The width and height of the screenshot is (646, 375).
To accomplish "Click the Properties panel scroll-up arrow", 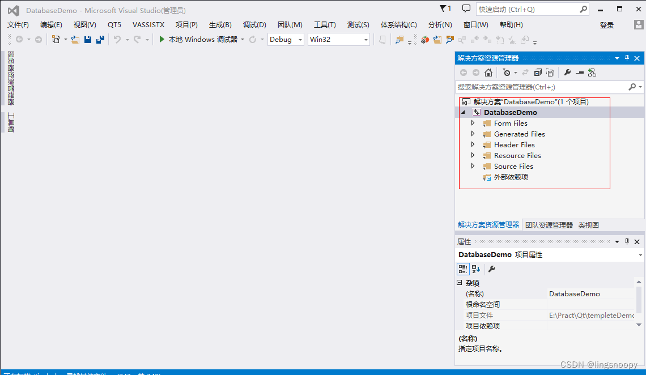I will point(639,282).
